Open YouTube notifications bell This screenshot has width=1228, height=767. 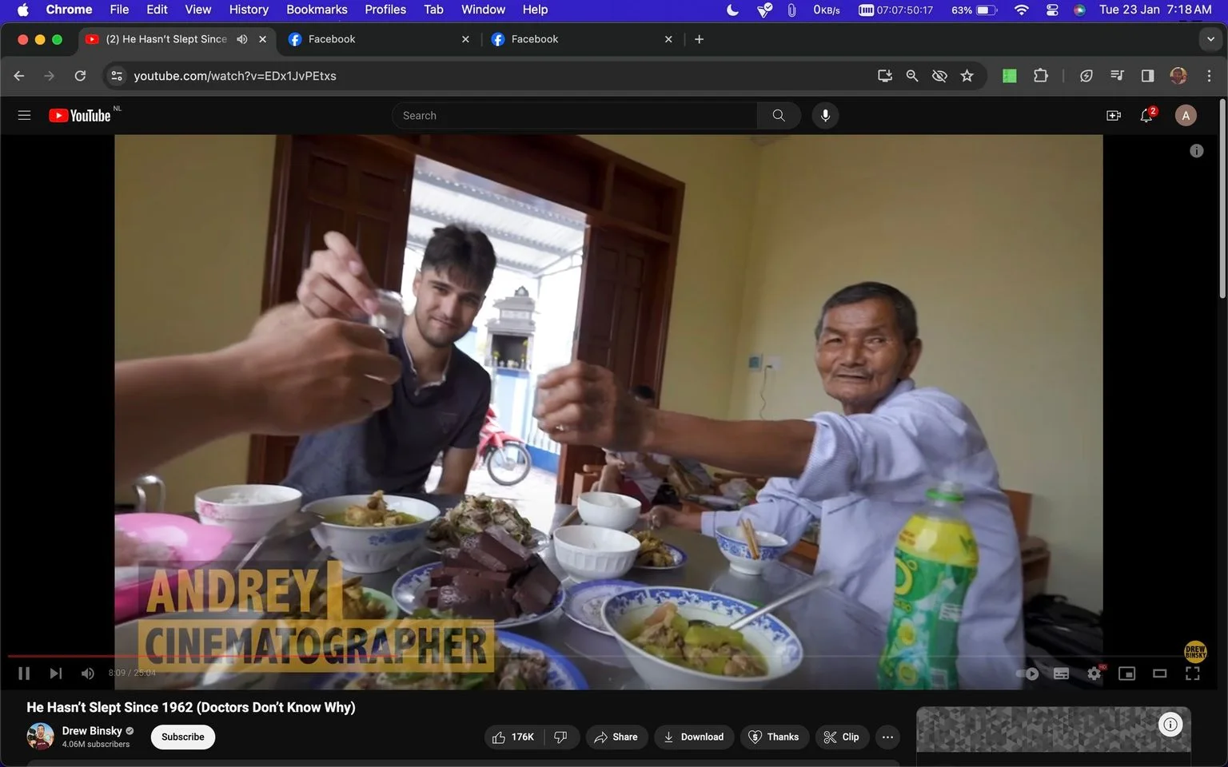tap(1146, 116)
